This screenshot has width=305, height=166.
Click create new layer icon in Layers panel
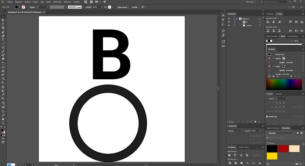[255, 122]
